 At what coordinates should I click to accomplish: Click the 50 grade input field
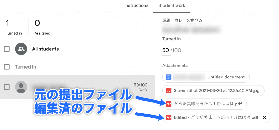166,50
